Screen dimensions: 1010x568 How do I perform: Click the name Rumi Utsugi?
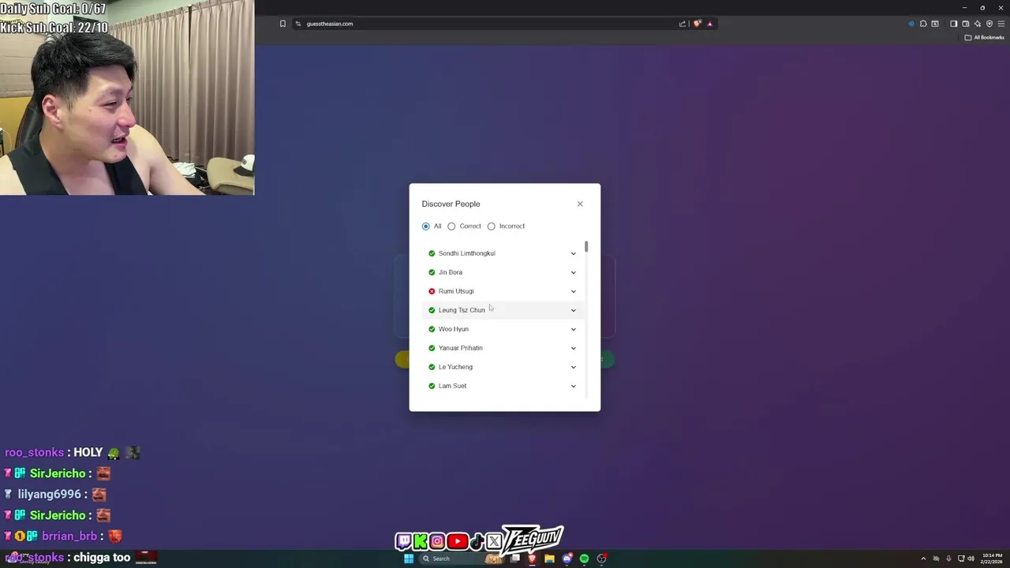tap(456, 291)
